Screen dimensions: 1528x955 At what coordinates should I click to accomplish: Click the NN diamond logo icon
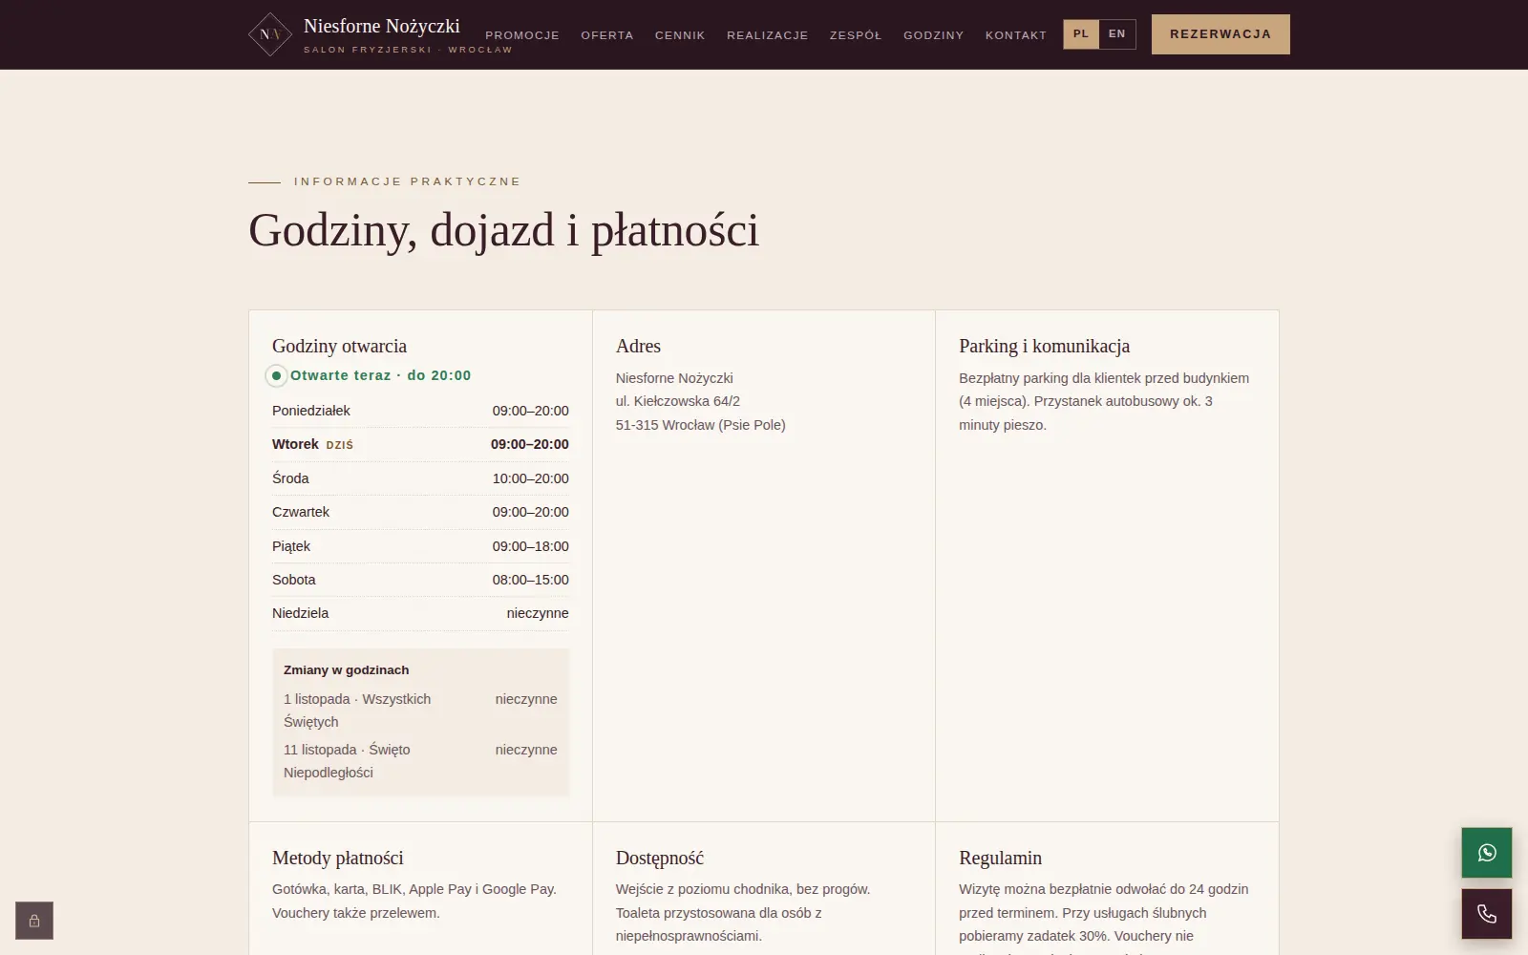pos(270,34)
